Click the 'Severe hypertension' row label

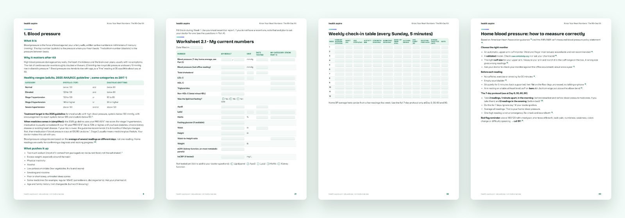tap(34, 107)
